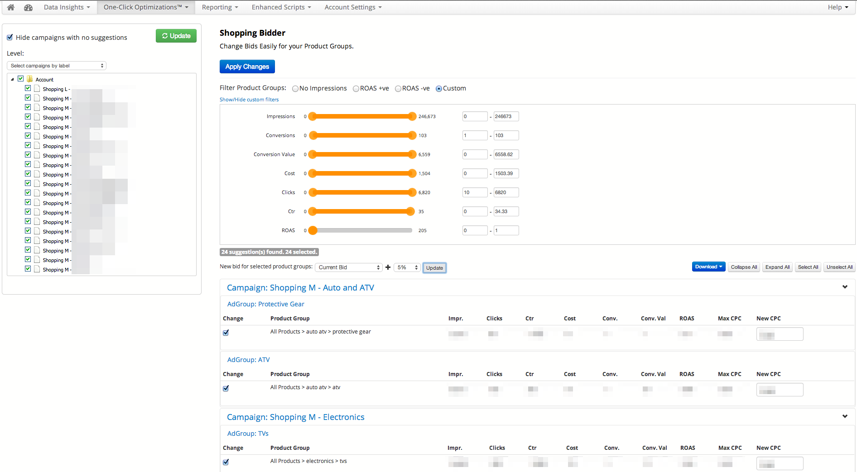Click Clicks slider right handle
The width and height of the screenshot is (857, 472).
(412, 192)
